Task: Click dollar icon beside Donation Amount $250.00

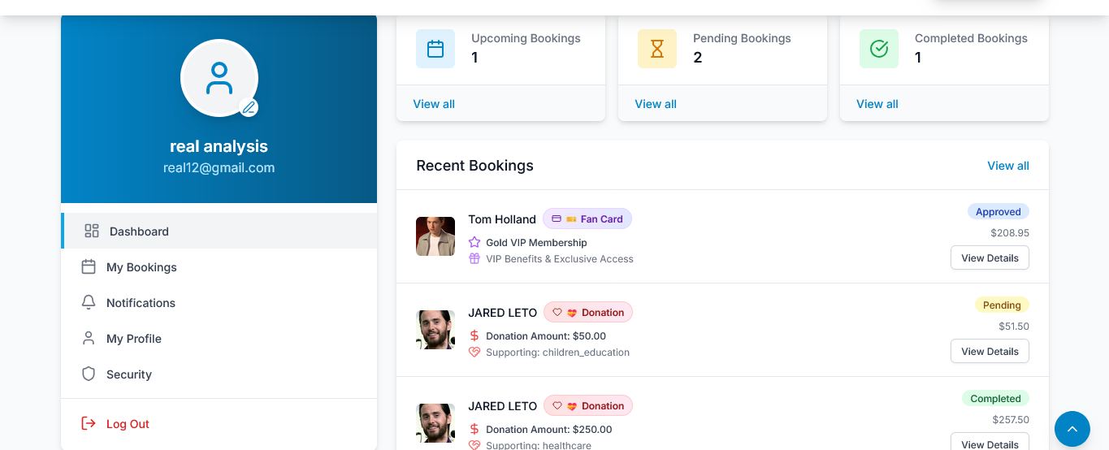Action: (x=474, y=429)
